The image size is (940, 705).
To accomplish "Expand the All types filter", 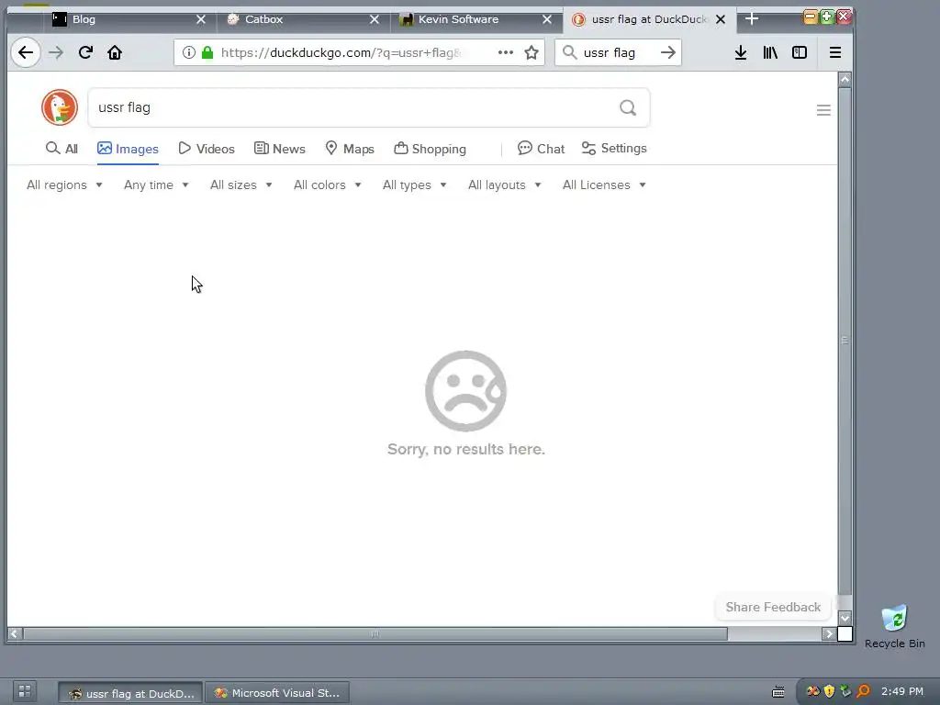I will pos(414,185).
